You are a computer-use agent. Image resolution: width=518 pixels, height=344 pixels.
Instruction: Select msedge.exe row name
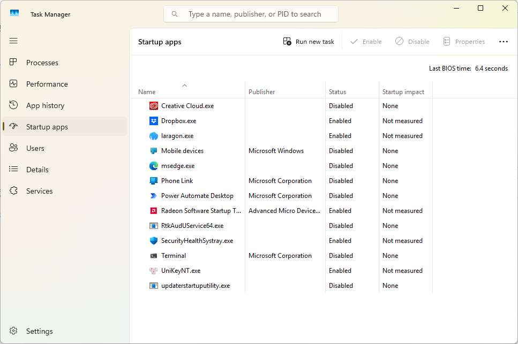click(x=178, y=165)
